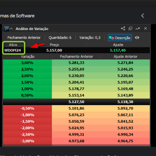Select the -3,00% variation row
The height and width of the screenshot is (156, 156).
[x=28, y=141]
